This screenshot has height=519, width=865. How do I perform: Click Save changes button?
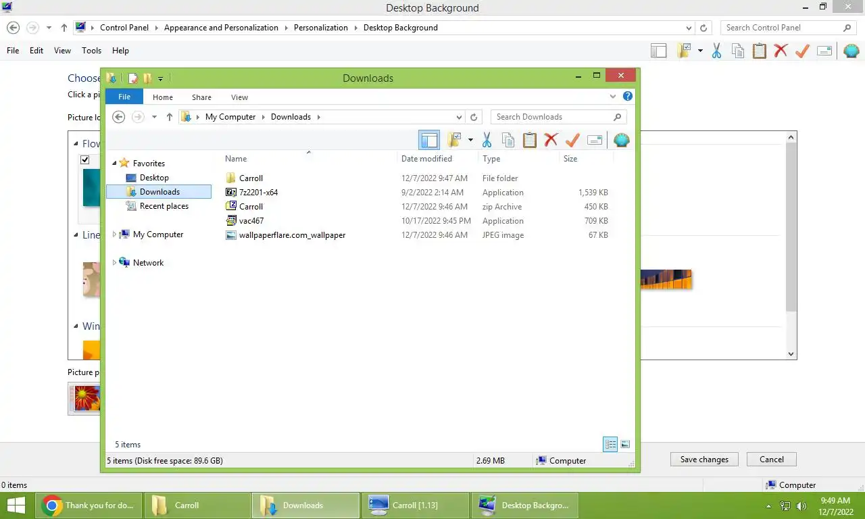click(x=704, y=460)
